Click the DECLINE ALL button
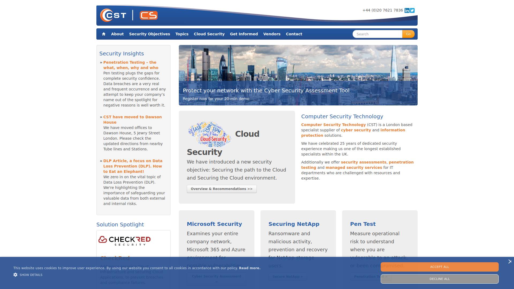 pyautogui.click(x=439, y=279)
